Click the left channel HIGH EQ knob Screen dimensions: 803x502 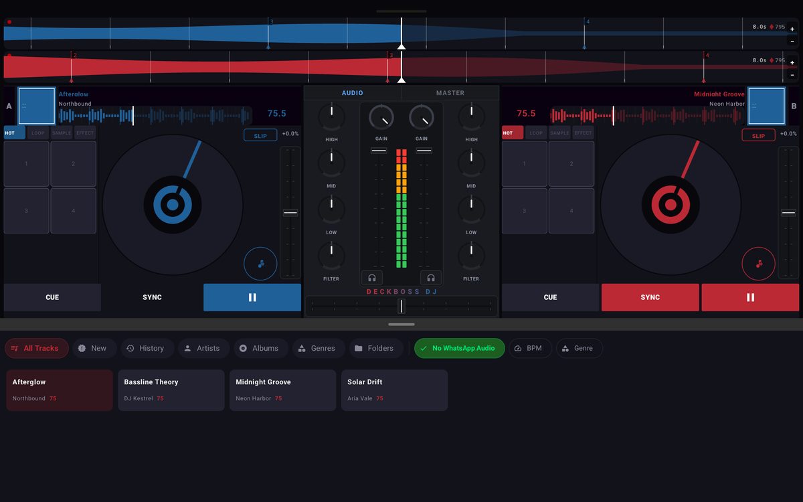(332, 117)
